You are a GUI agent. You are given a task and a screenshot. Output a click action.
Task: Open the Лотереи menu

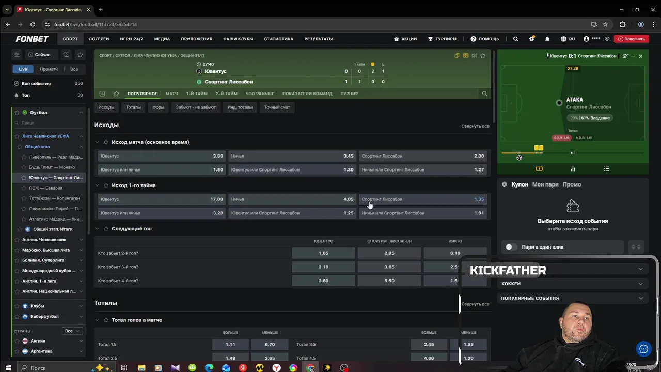pos(99,39)
